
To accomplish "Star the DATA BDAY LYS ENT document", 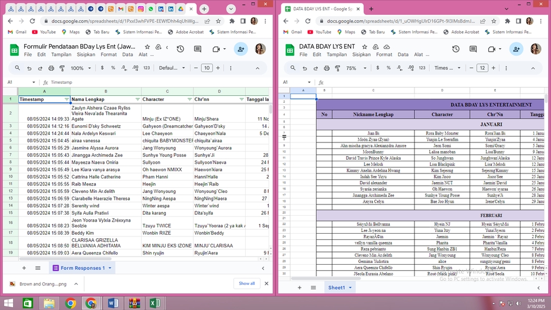I will coord(365,46).
